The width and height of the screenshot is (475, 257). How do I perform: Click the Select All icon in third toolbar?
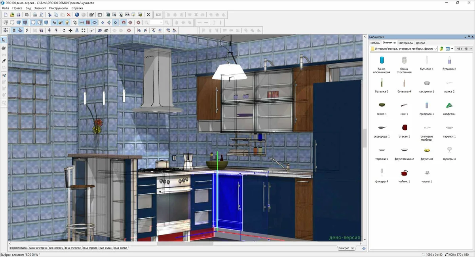[6, 30]
